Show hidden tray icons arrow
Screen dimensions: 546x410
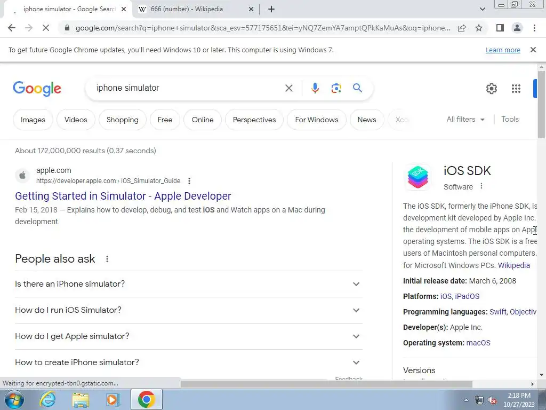[466, 400]
